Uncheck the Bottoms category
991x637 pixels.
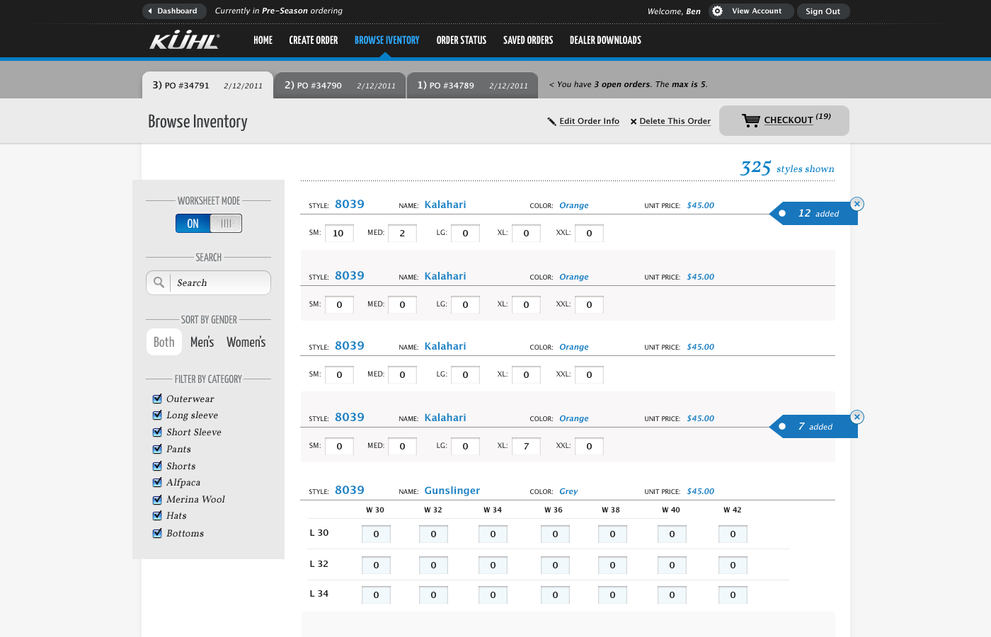click(x=157, y=533)
